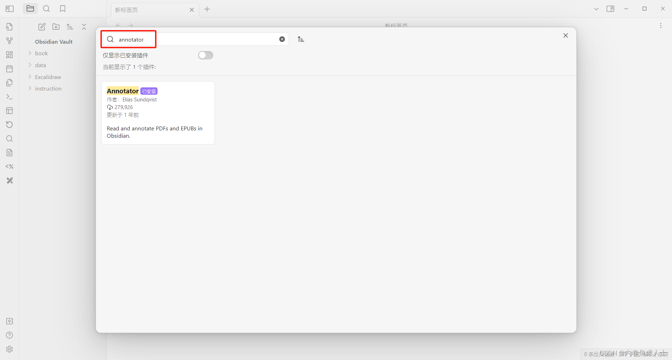Open the graph view icon

[x=9, y=41]
